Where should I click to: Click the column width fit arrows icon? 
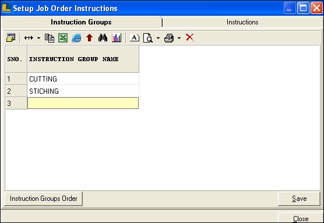pos(29,38)
